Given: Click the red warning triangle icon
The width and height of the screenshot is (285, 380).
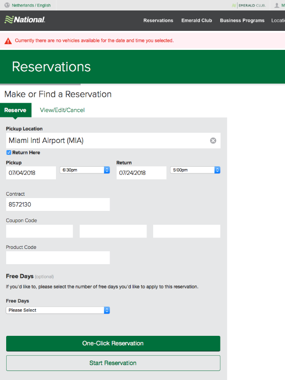Looking at the screenshot, I should click(8, 41).
